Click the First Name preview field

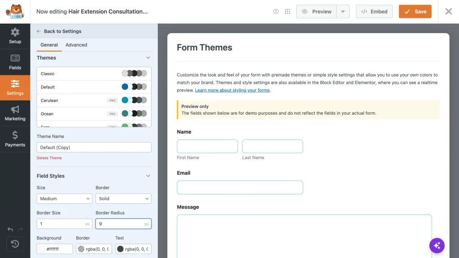click(207, 146)
